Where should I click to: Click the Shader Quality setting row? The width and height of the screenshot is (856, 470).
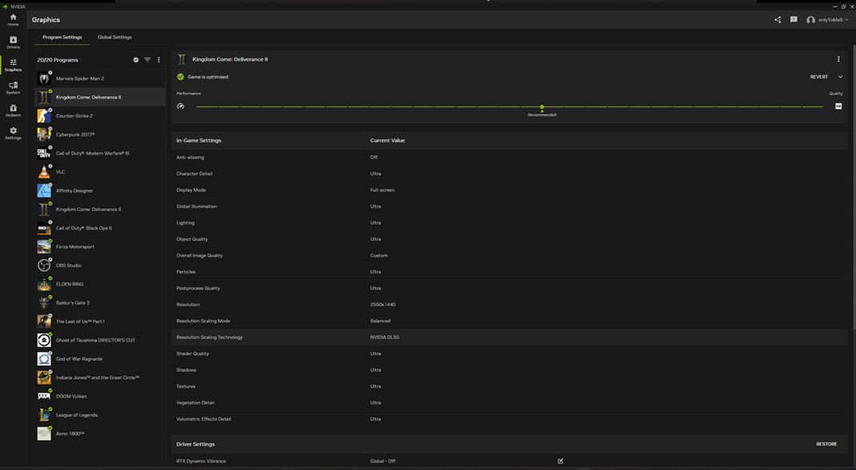(510, 354)
